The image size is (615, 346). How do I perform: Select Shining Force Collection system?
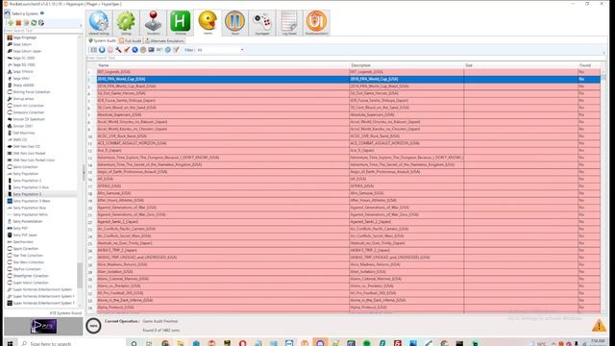32,92
